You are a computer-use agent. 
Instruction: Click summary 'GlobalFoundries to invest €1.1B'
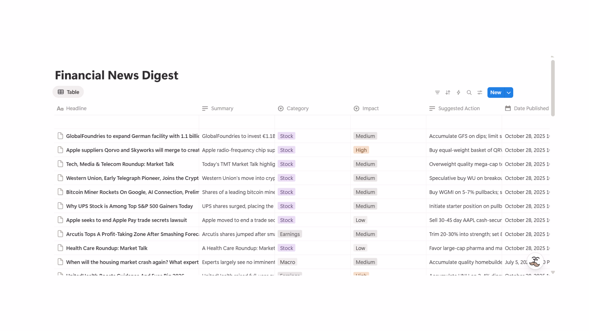(x=238, y=136)
